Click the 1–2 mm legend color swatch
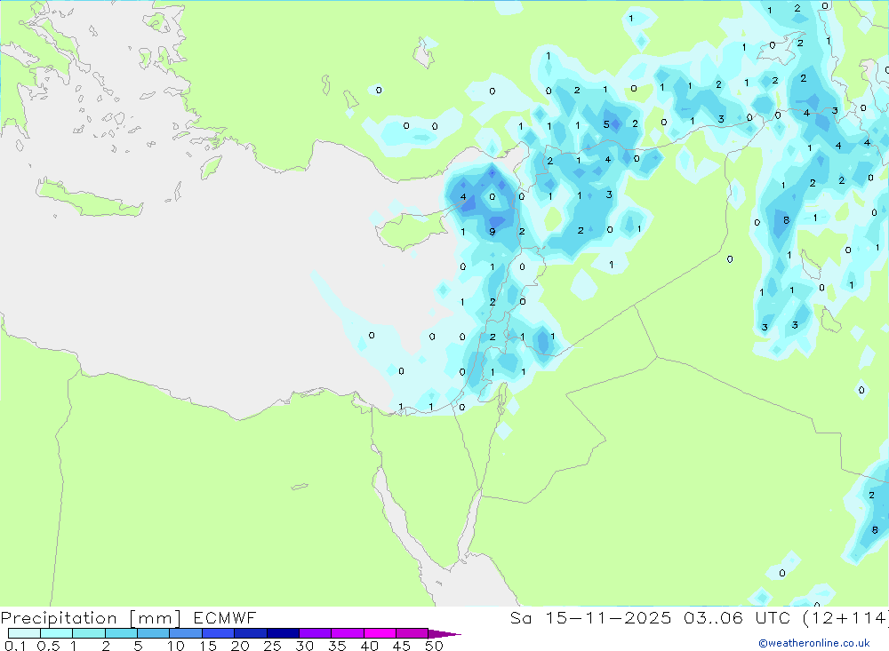The width and height of the screenshot is (889, 651). pos(89,633)
